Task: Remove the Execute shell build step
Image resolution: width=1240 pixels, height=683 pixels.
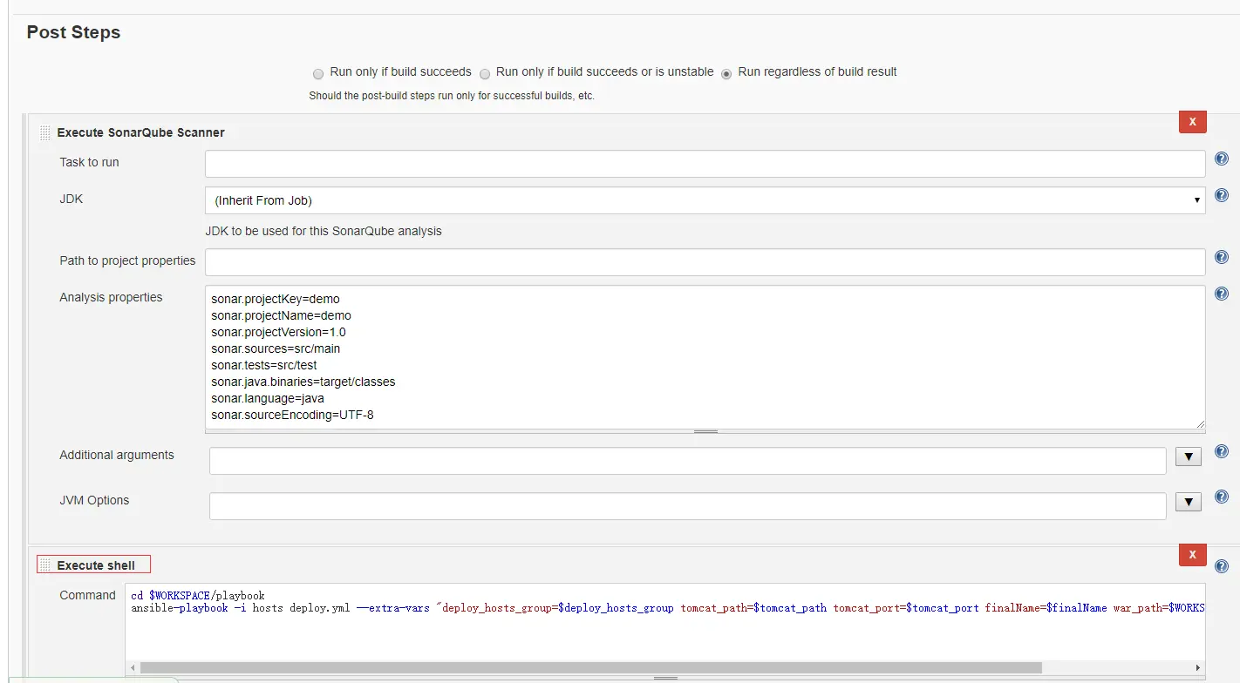Action: [1192, 555]
